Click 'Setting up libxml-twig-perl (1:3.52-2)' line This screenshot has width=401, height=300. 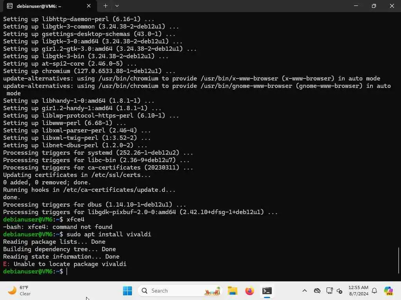tap(77, 138)
